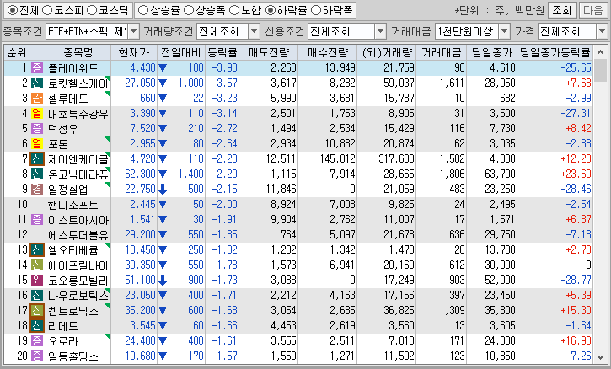Click 셀루메드 sell balance 5,990
The height and width of the screenshot is (369, 611).
[x=284, y=99]
